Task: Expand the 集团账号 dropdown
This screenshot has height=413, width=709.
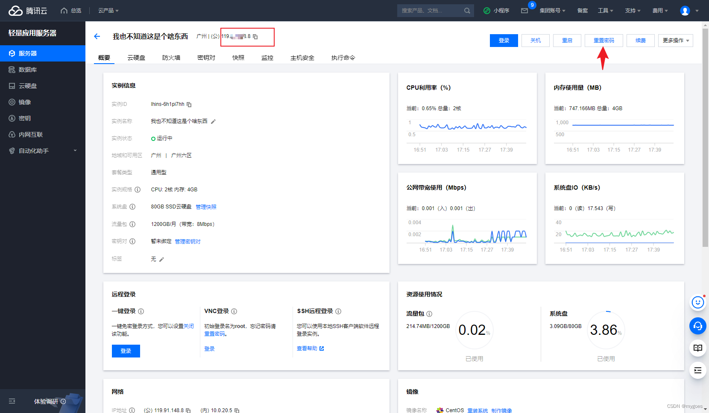Action: pos(552,11)
